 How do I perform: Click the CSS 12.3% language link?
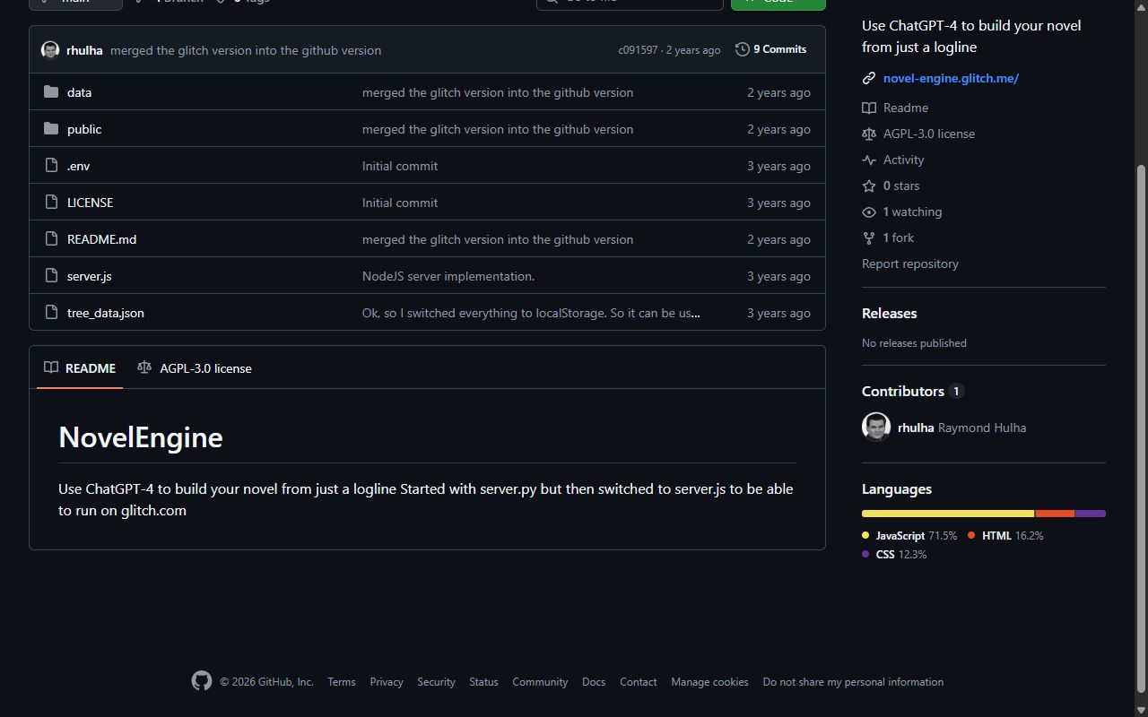894,554
